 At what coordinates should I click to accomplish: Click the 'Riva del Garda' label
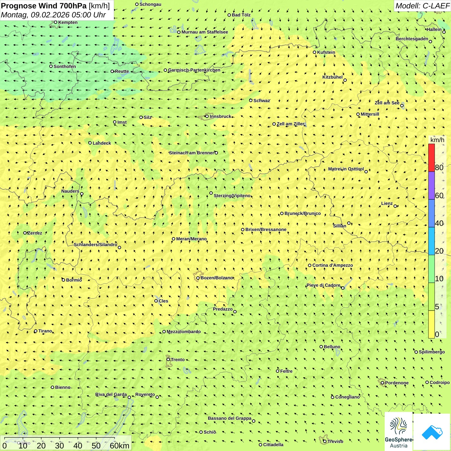tap(111, 394)
